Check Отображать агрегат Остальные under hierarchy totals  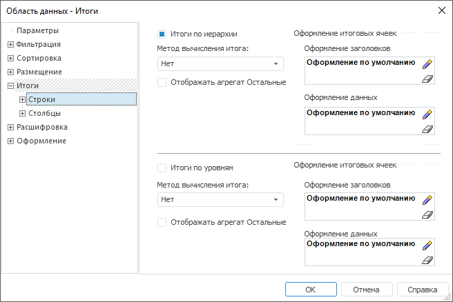point(162,82)
